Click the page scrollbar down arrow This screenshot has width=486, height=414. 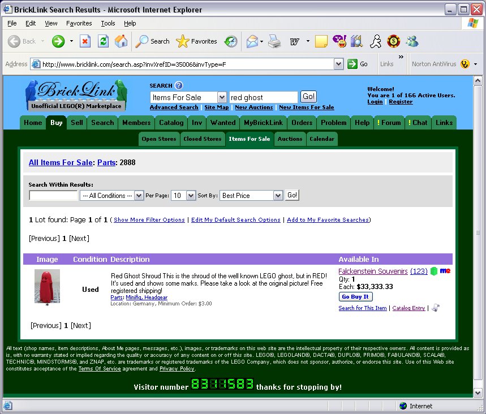(x=478, y=393)
